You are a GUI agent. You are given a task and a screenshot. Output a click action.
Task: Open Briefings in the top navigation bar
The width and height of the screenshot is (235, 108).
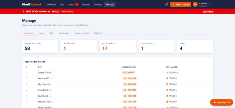point(98,4)
